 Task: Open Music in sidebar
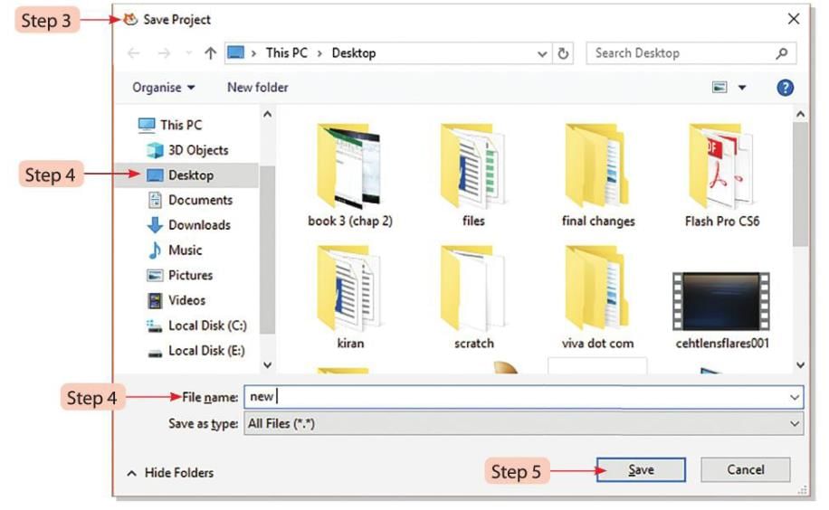click(x=175, y=250)
